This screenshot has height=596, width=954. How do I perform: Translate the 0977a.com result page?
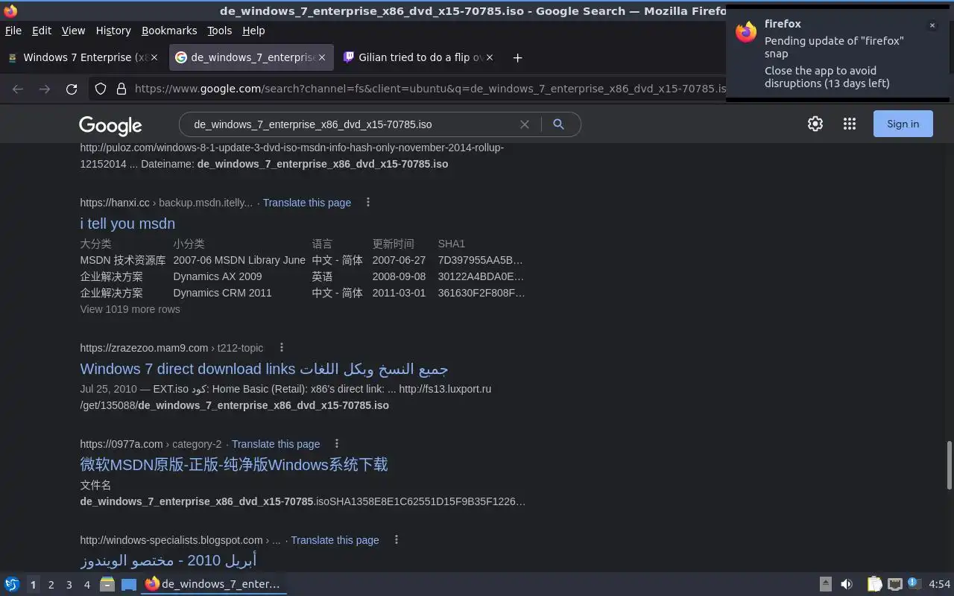tap(276, 444)
